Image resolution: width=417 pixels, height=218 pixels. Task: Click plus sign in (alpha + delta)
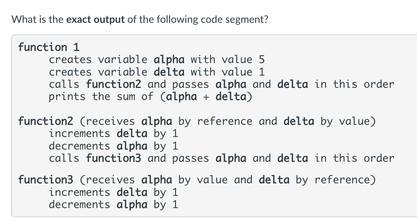(206, 97)
